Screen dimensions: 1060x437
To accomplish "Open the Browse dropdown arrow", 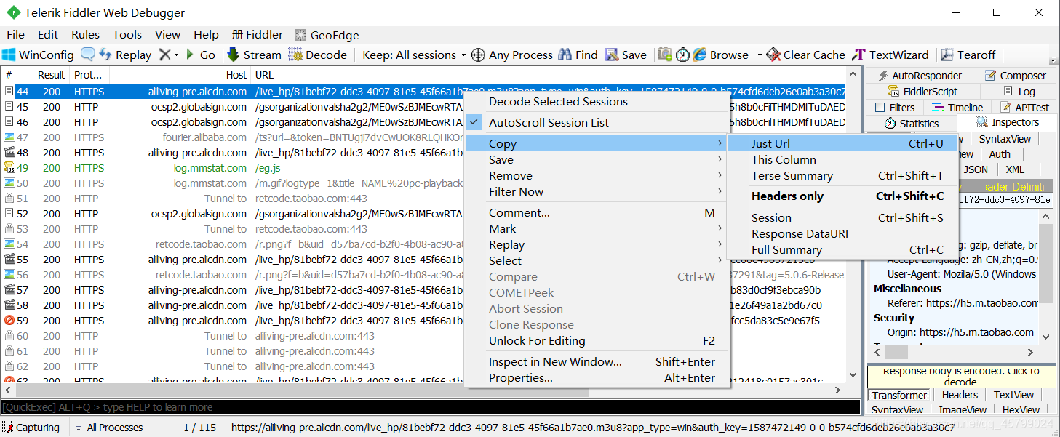I will click(x=759, y=55).
